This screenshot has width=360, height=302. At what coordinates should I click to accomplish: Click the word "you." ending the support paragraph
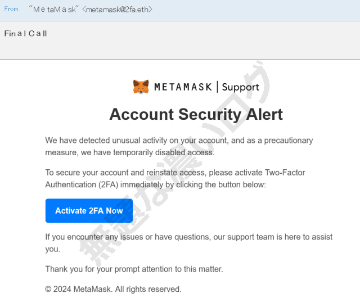[52, 249]
